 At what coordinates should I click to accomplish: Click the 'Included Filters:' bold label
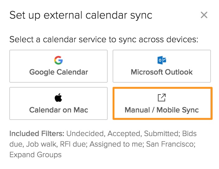coord(37,134)
